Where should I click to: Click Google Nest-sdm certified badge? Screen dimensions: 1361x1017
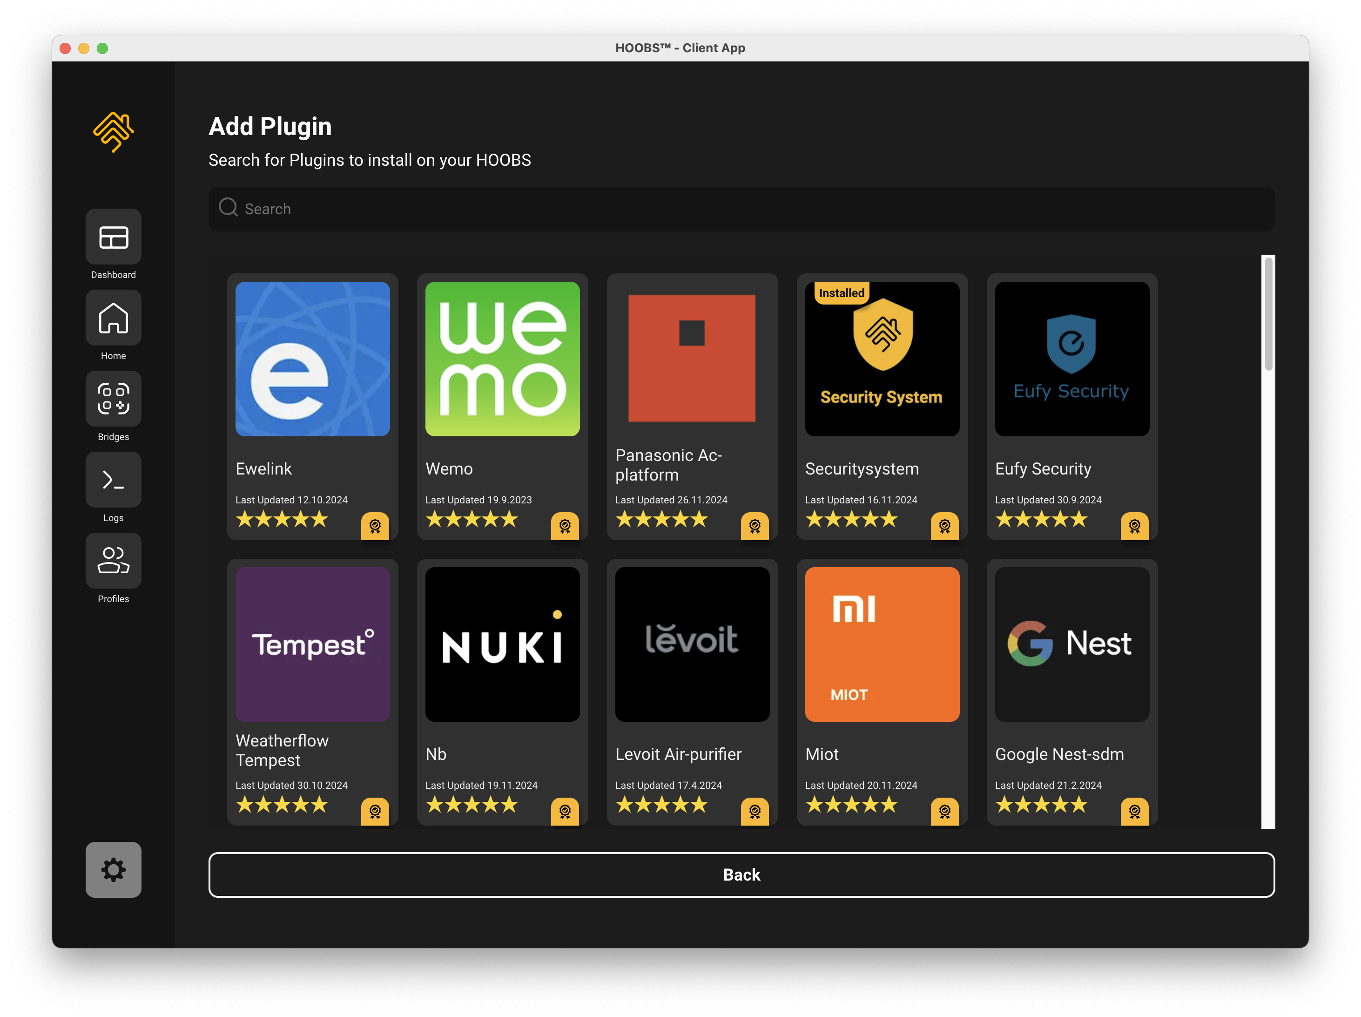[x=1135, y=811]
